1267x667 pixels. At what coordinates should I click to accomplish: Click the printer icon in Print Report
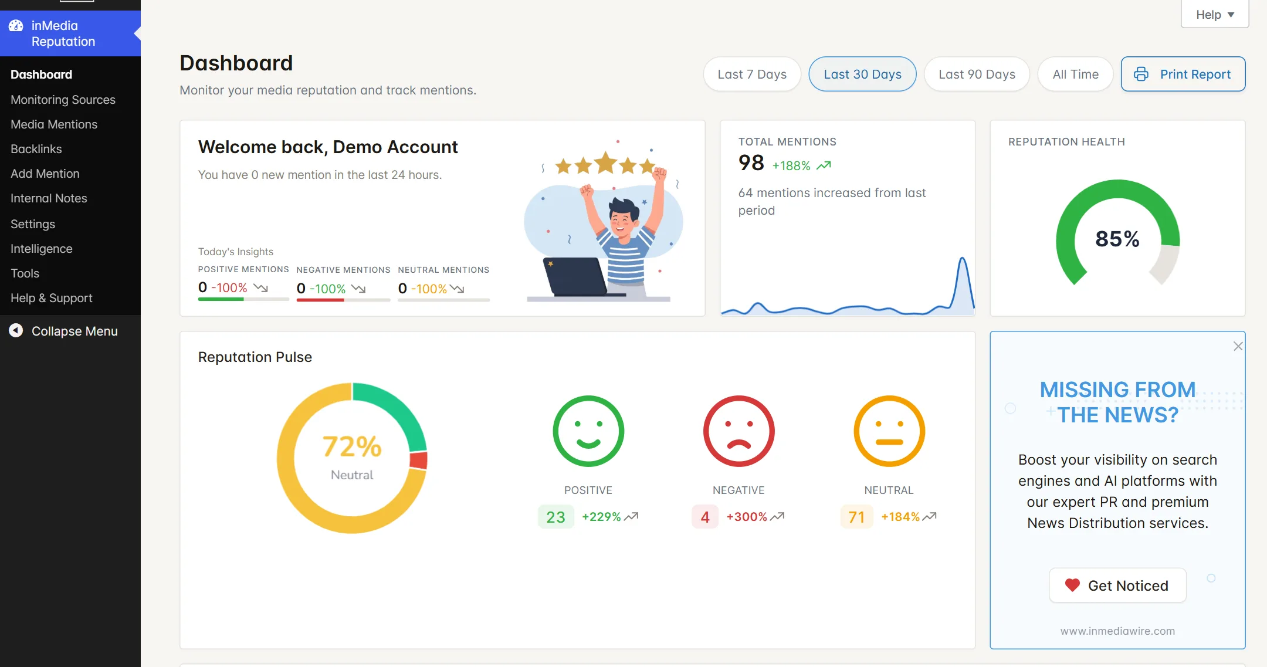click(x=1141, y=74)
